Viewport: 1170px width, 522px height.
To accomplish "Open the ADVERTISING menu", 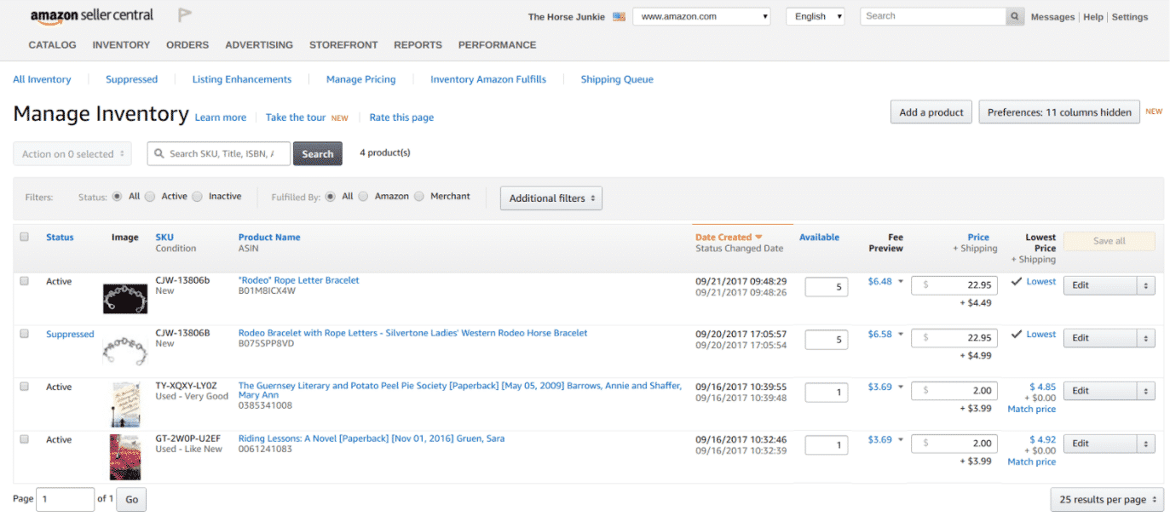I will 259,45.
